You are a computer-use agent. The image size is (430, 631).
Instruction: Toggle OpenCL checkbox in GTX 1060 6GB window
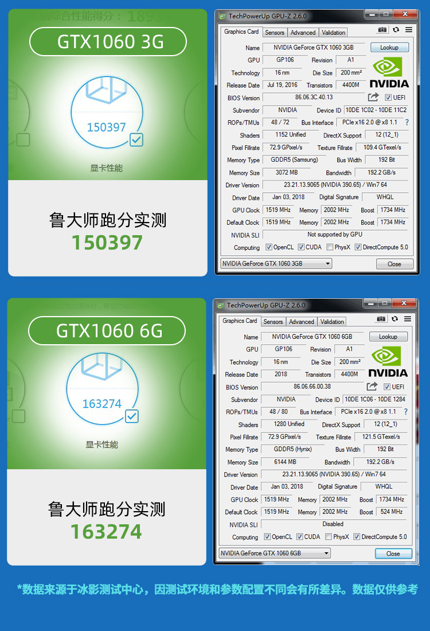[x=267, y=536]
